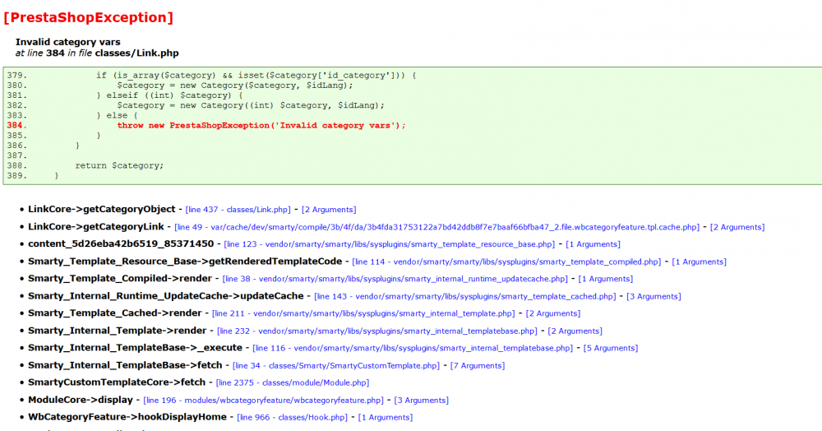Open line 123 smarty_template_resource_base.php link
Image resolution: width=822 pixels, height=431 pixels.
point(389,244)
